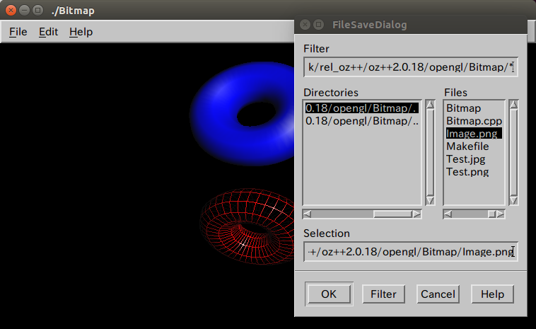
Task: Close the FileSaveDialog window
Action: 305,25
